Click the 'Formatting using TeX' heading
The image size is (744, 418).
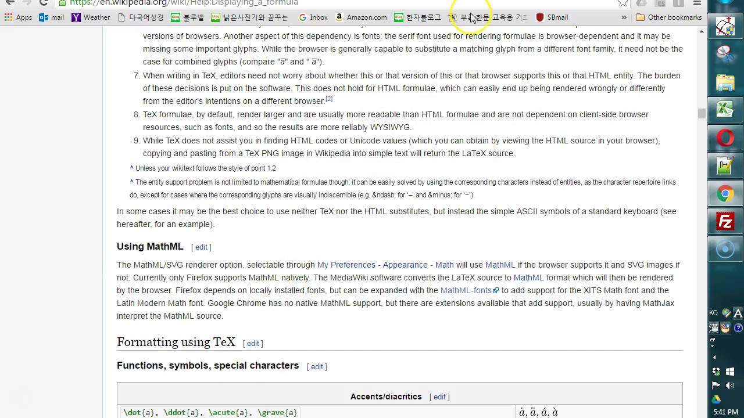tap(176, 342)
